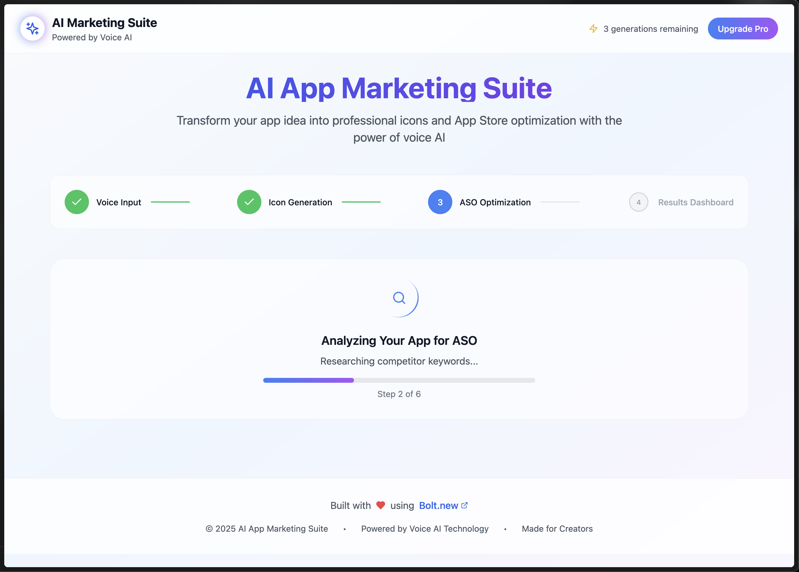799x572 pixels.
Task: Open Results Dashboard step label
Action: (x=696, y=202)
